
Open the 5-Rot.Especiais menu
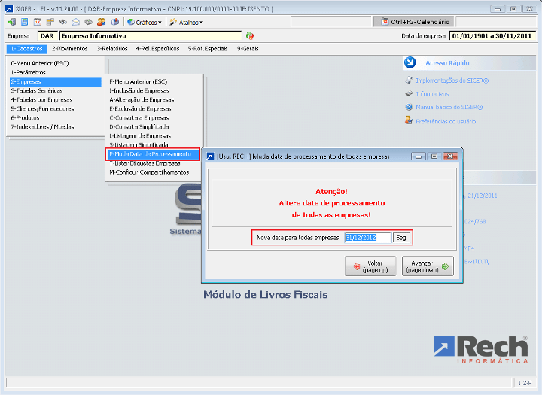pos(208,49)
